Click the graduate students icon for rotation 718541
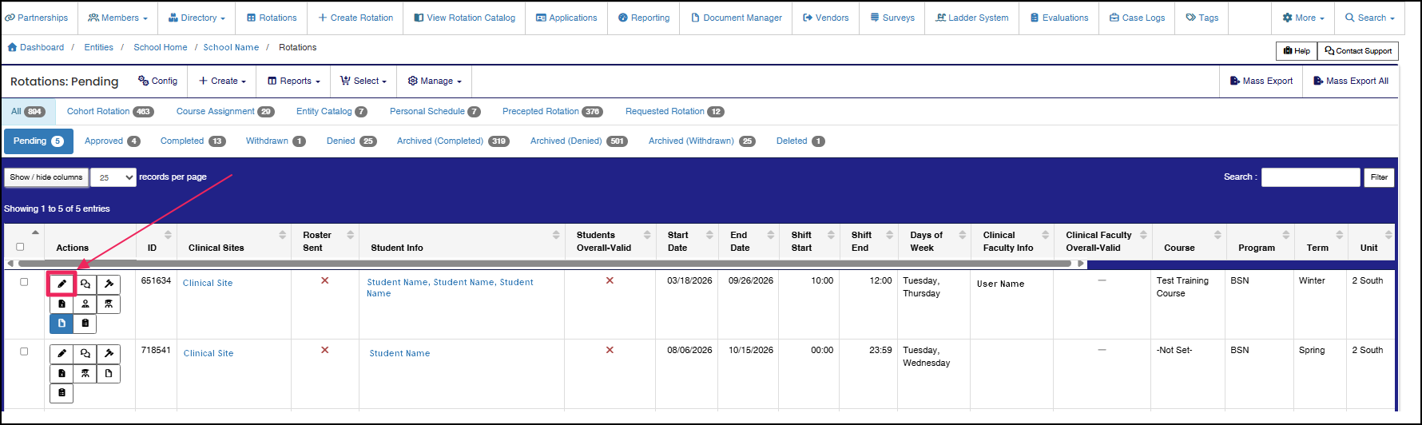This screenshot has width=1422, height=425. [85, 373]
